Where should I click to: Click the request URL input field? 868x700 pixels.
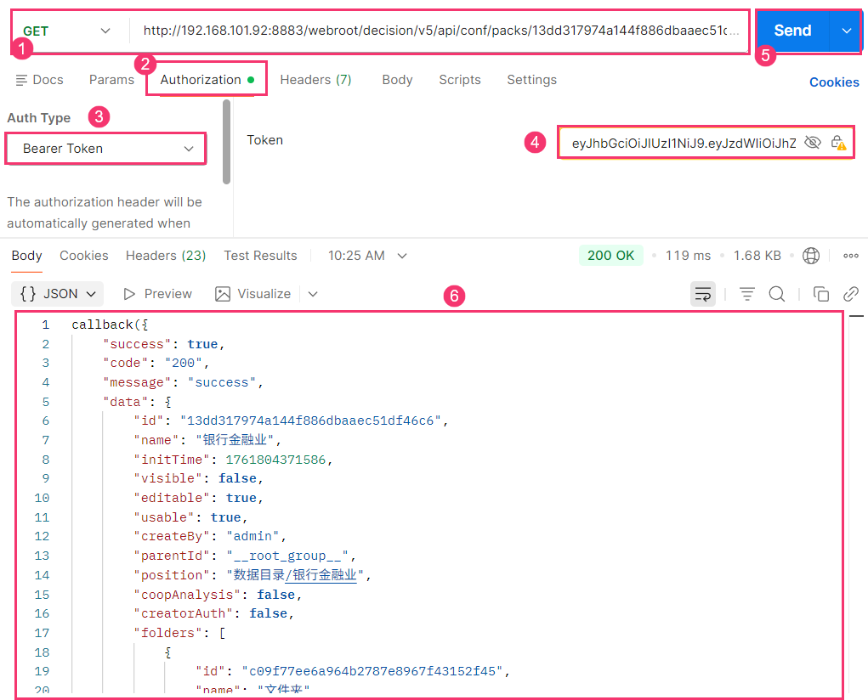(440, 31)
